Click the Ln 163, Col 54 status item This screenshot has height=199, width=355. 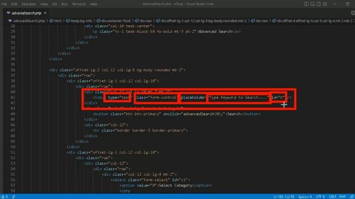pos(283,197)
